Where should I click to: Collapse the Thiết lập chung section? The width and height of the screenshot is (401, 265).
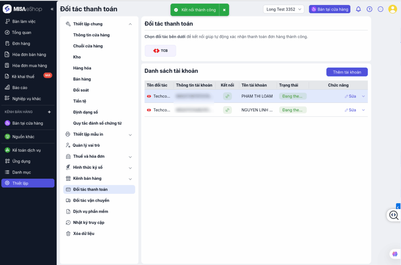(130, 24)
